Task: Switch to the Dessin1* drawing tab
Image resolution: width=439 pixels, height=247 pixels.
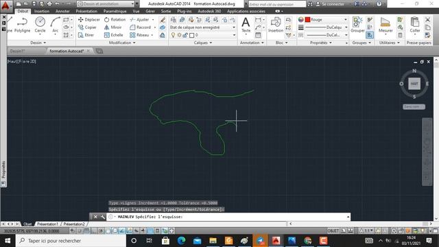Action: (x=17, y=51)
